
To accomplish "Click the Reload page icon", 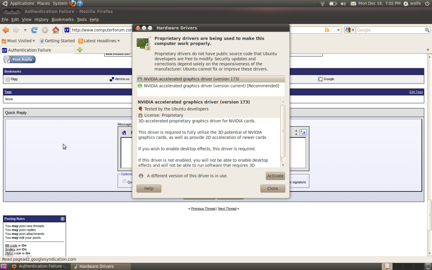I will (x=33, y=30).
